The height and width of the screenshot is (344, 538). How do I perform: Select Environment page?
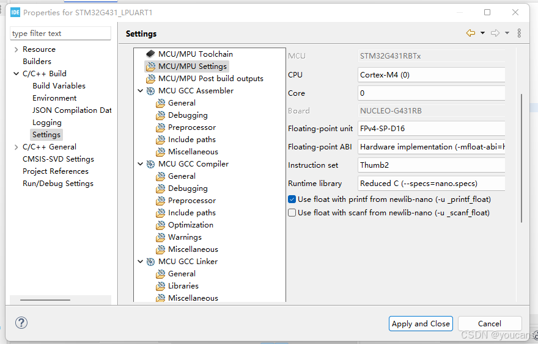pyautogui.click(x=54, y=98)
